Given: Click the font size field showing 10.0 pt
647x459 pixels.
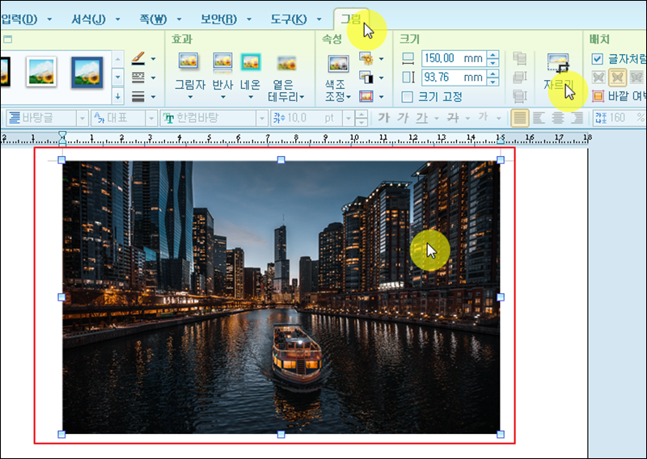Looking at the screenshot, I should [x=307, y=118].
